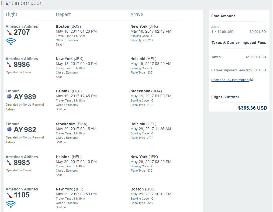Click Finnair logo beside AY 982
This screenshot has width=273, height=212.
click(x=9, y=129)
